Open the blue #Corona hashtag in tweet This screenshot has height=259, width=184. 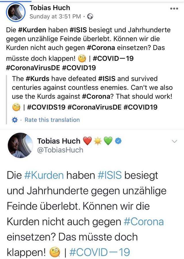(x=143, y=222)
